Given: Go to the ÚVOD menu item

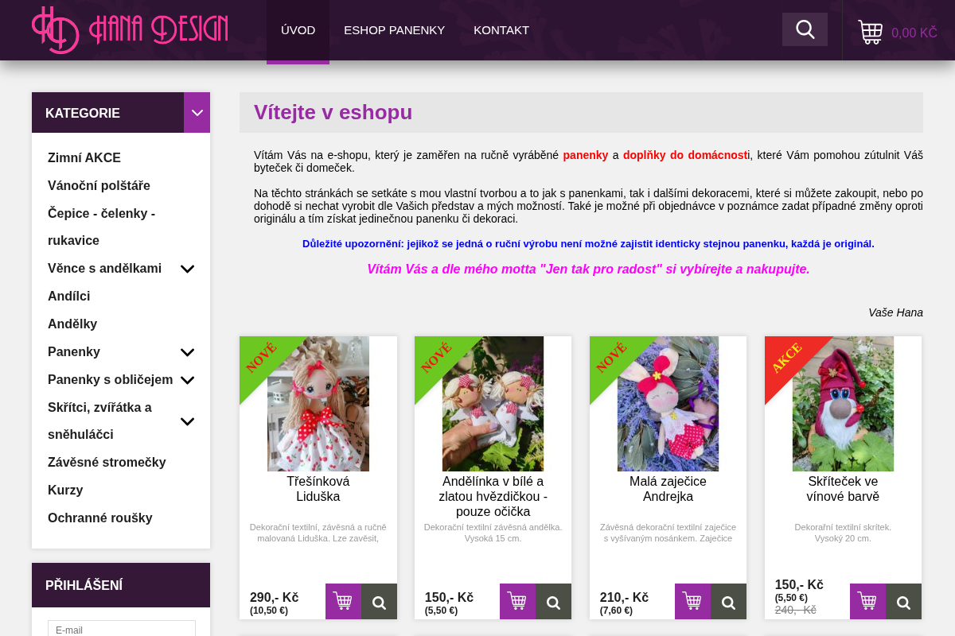Looking at the screenshot, I should tap(298, 30).
